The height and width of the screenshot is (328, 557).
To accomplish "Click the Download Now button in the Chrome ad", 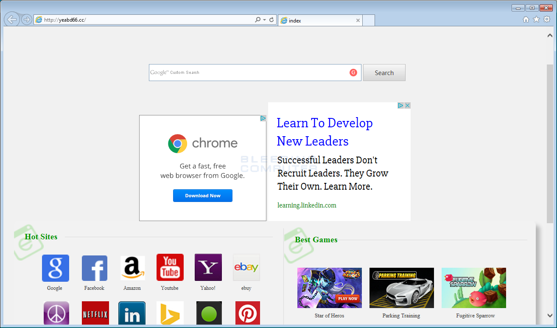I will 203,196.
